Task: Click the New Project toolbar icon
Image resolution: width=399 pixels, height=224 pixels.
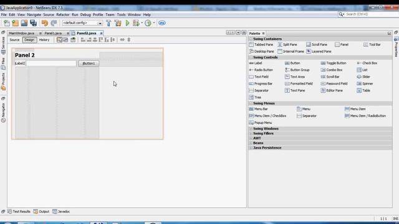Action: click(15, 23)
